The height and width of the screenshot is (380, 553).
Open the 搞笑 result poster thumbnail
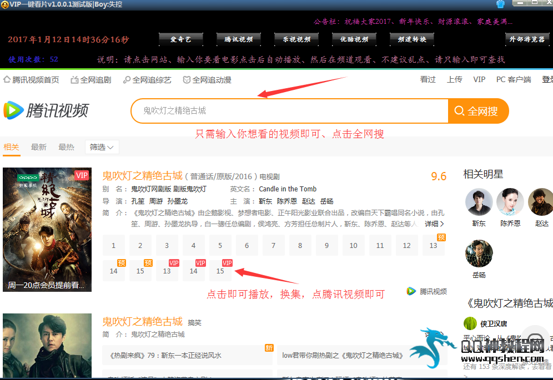click(47, 346)
